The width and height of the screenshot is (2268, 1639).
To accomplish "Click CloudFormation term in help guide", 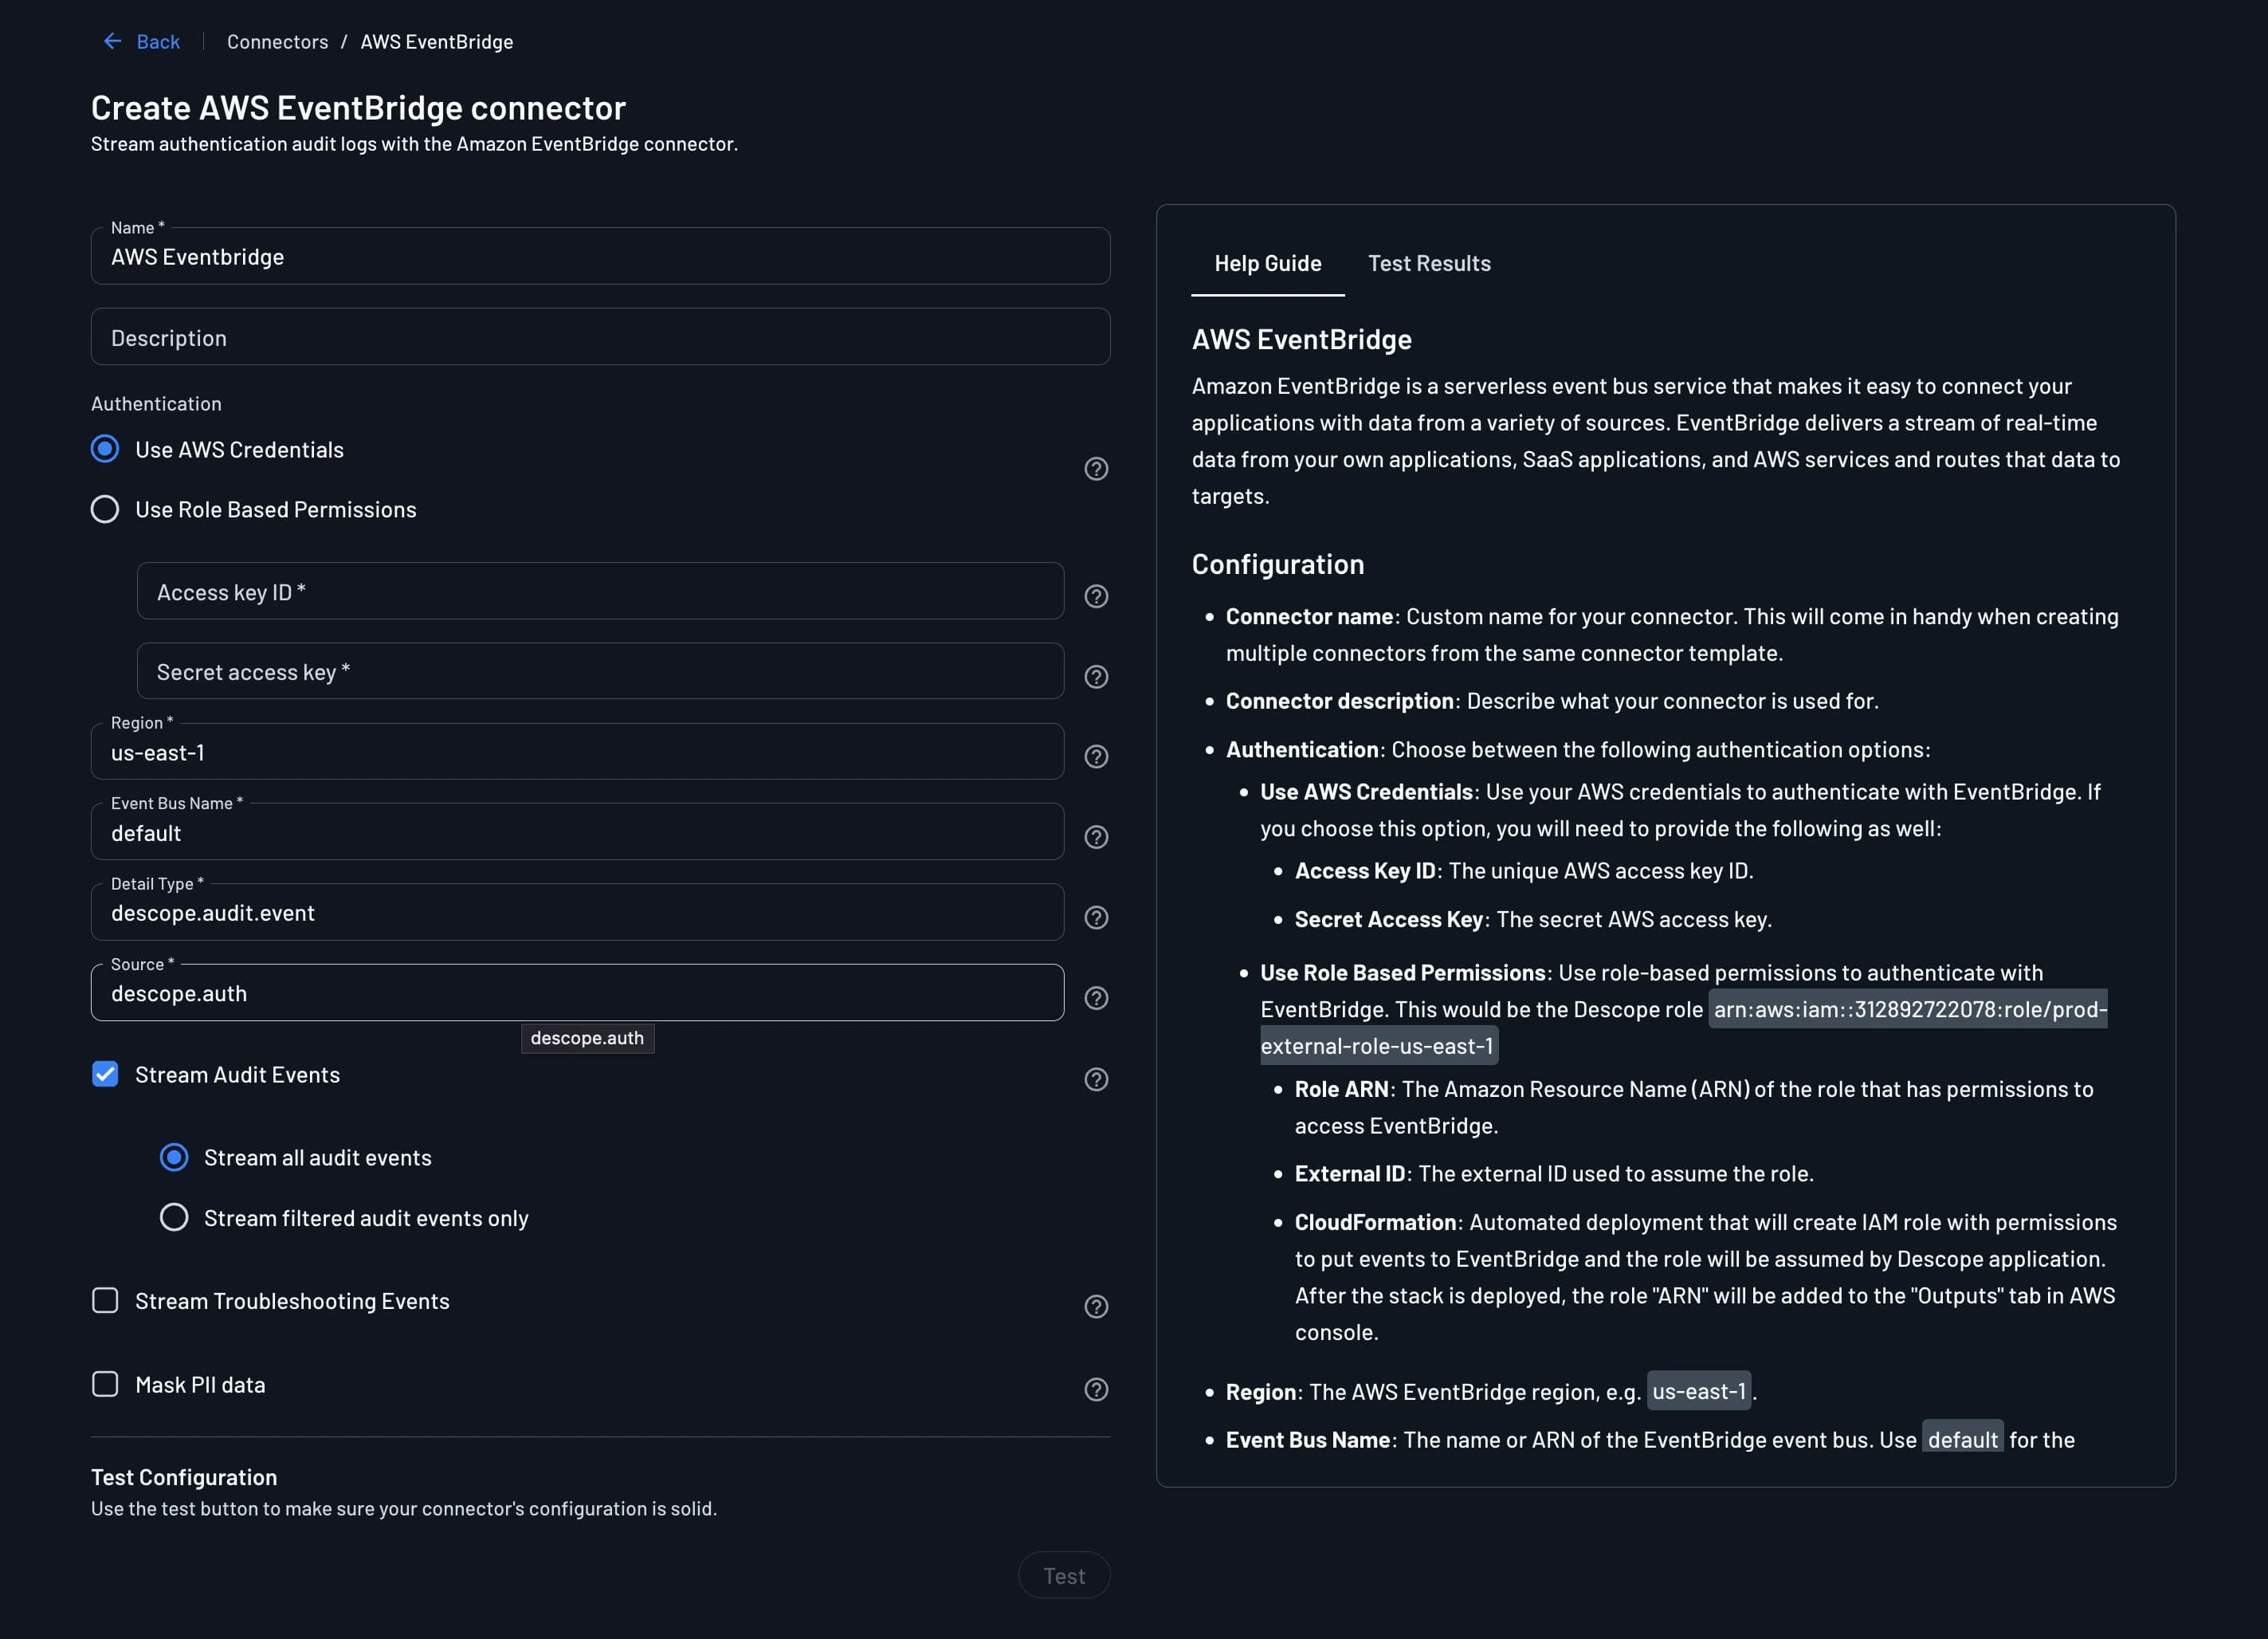I will [1375, 1222].
